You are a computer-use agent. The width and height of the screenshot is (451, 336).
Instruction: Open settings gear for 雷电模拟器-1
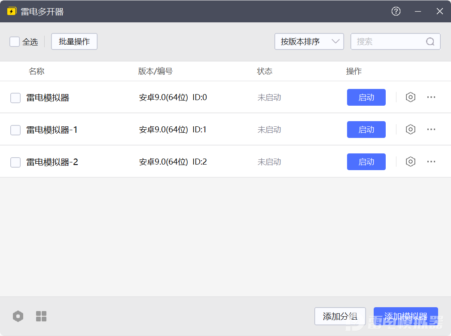pos(411,129)
